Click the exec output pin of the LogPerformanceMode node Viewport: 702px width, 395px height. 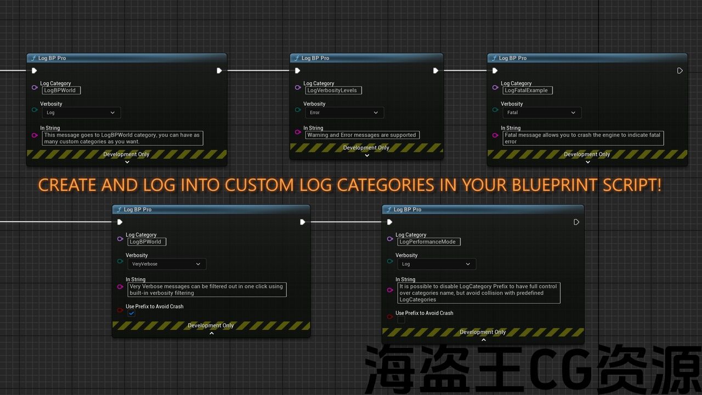coord(576,222)
